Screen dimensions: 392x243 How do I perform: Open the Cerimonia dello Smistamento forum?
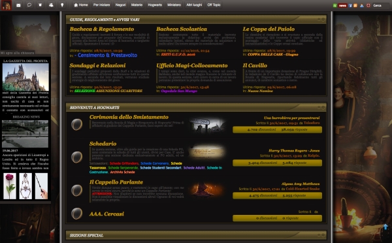[129, 117]
